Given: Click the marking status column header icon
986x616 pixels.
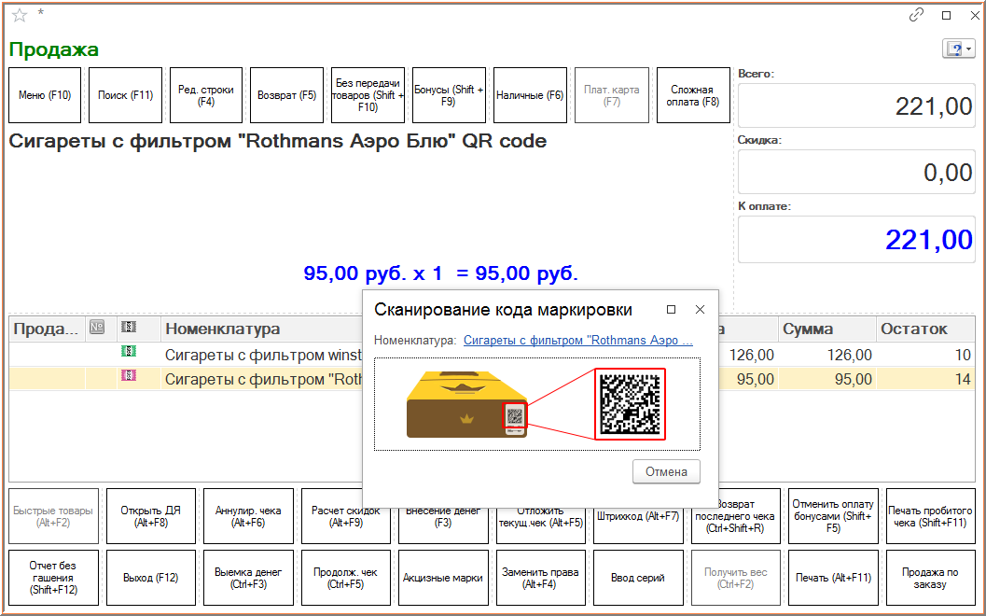Looking at the screenshot, I should [129, 329].
